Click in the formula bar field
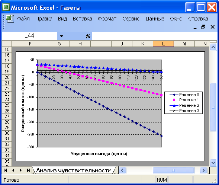 click(x=154, y=36)
